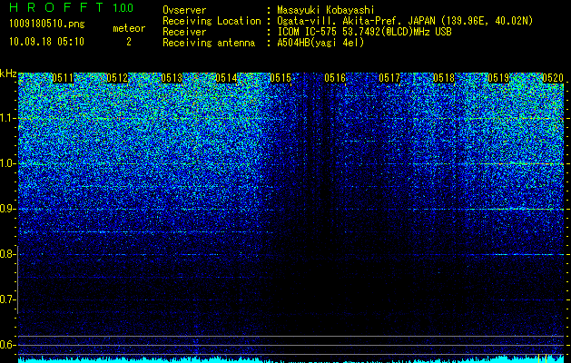Click the 'Receiver' field label
Screen dimensions: 571x363
[x=184, y=32]
